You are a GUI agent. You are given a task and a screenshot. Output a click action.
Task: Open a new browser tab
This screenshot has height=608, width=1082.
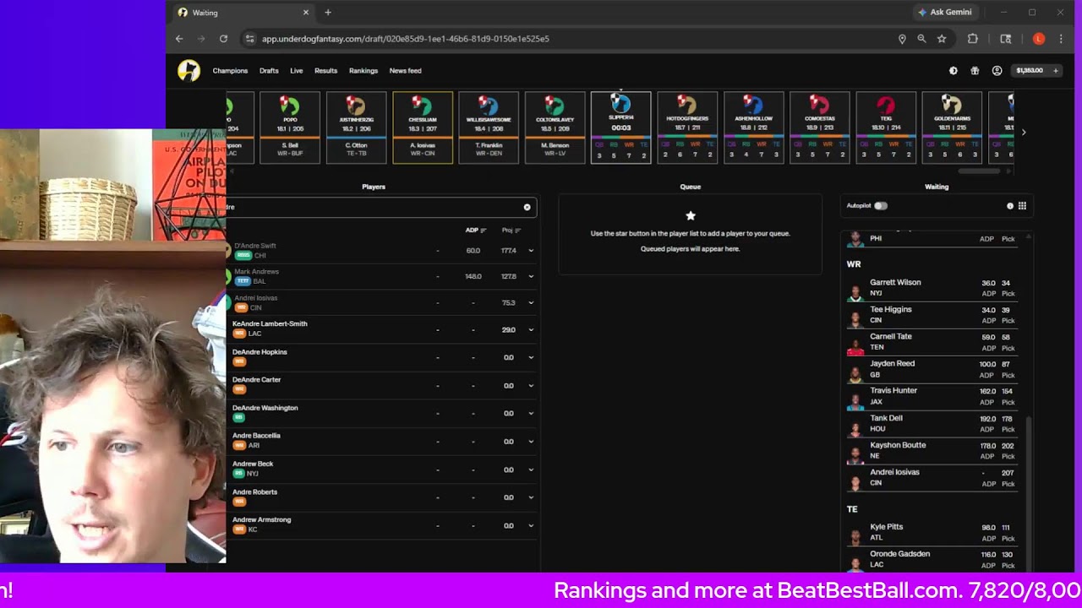[328, 13]
